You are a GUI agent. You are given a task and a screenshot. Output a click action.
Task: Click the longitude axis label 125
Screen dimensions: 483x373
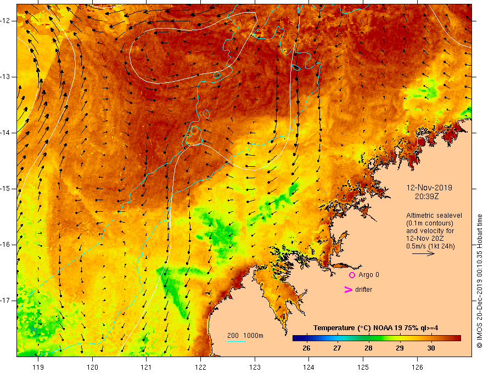pyautogui.click(x=363, y=367)
